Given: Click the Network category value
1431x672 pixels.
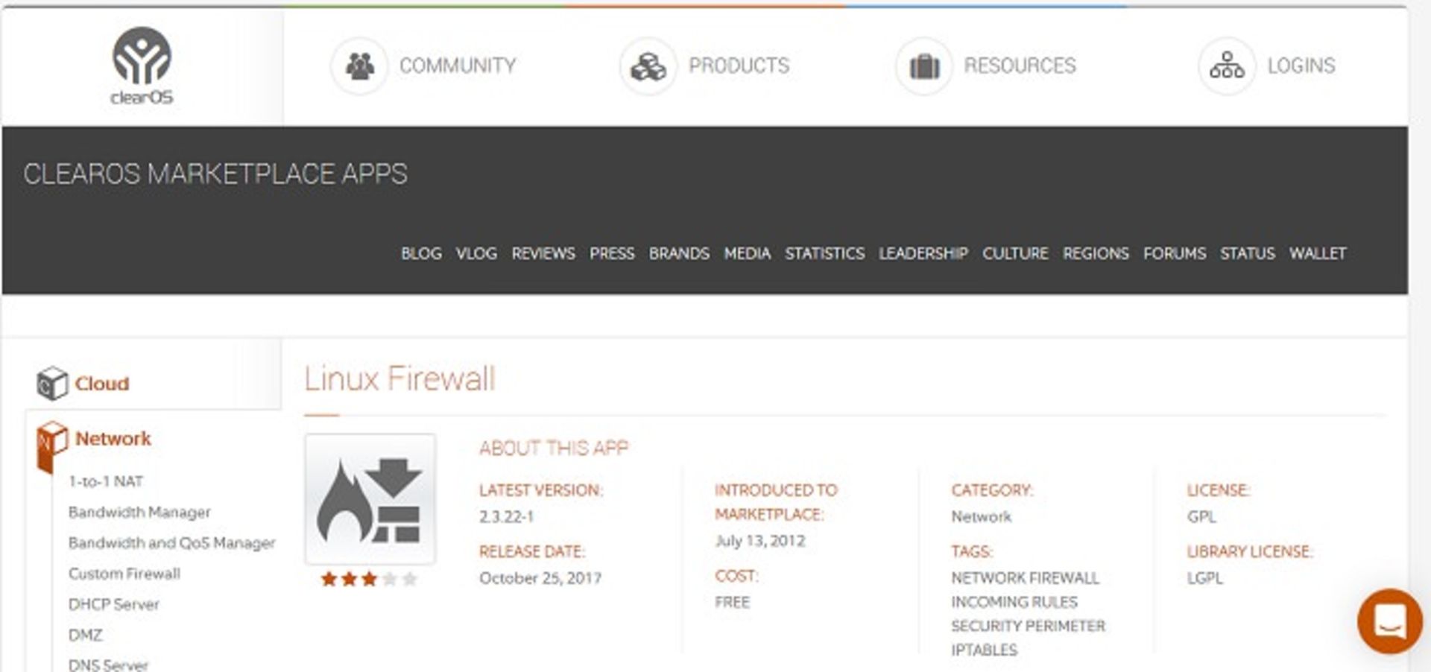Looking at the screenshot, I should click(982, 516).
